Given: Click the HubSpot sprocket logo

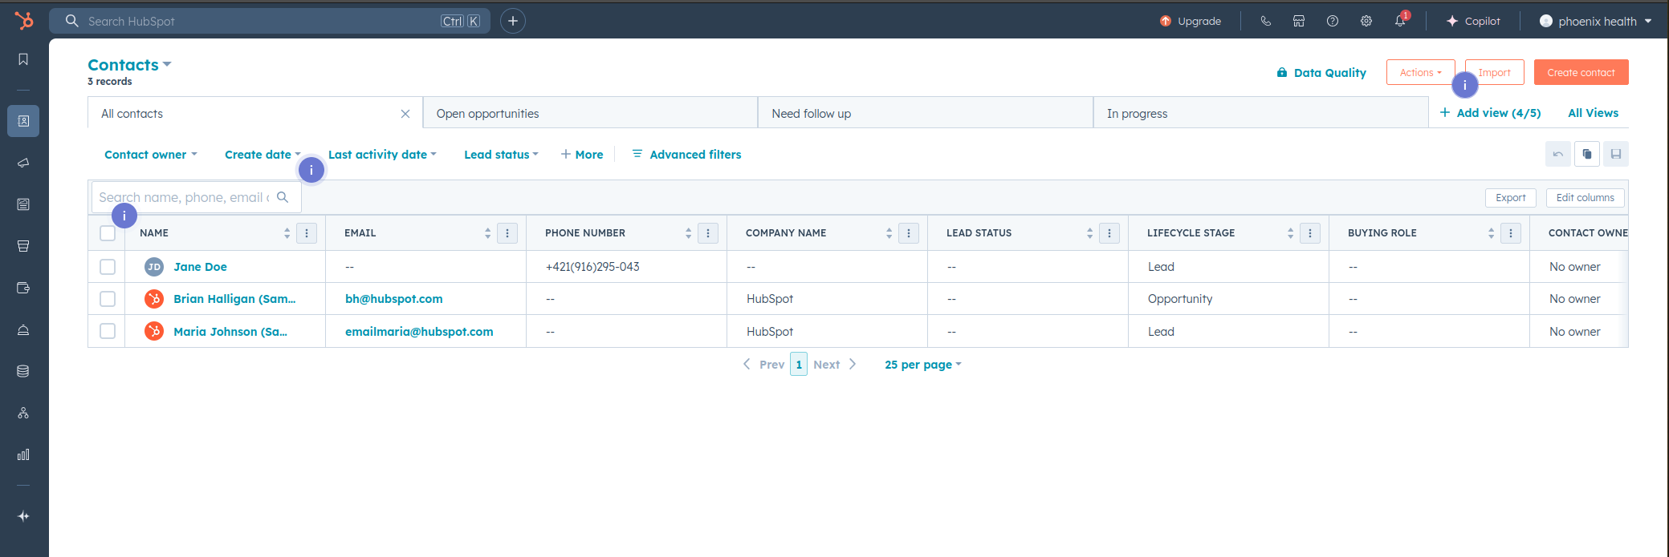Looking at the screenshot, I should click(x=24, y=21).
